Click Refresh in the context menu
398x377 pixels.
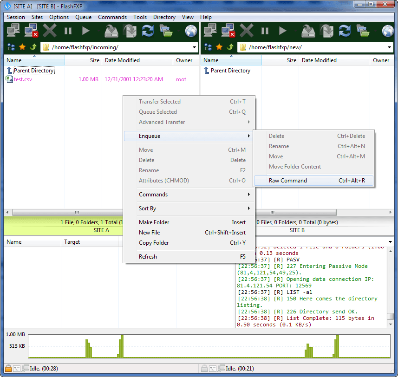(189, 256)
